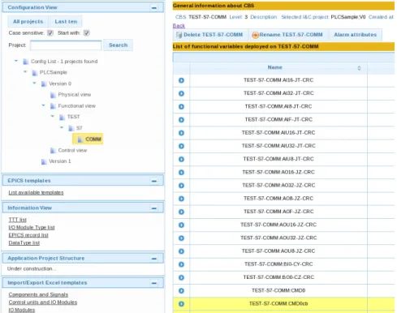Switch to the Last ten tab
The height and width of the screenshot is (313, 397).
(66, 22)
